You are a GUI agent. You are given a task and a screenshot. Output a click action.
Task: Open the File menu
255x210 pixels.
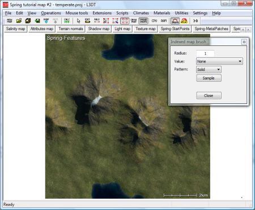(x=8, y=13)
